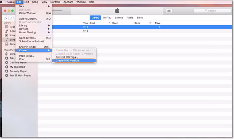
Task: Go forward with the right chevron button
Action: [x=11, y=18]
